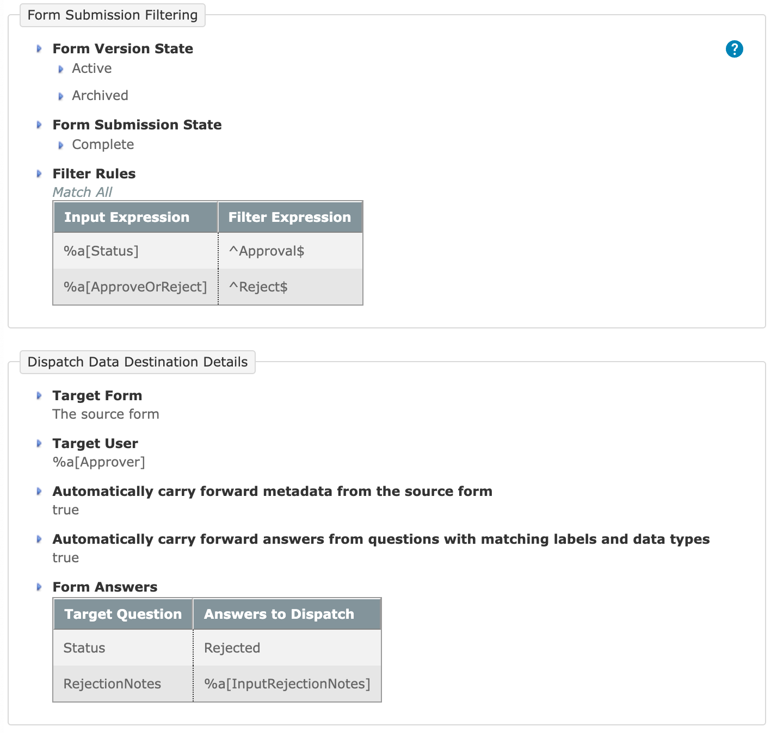The height and width of the screenshot is (733, 777).
Task: Select the Target Question column header
Action: coord(123,614)
